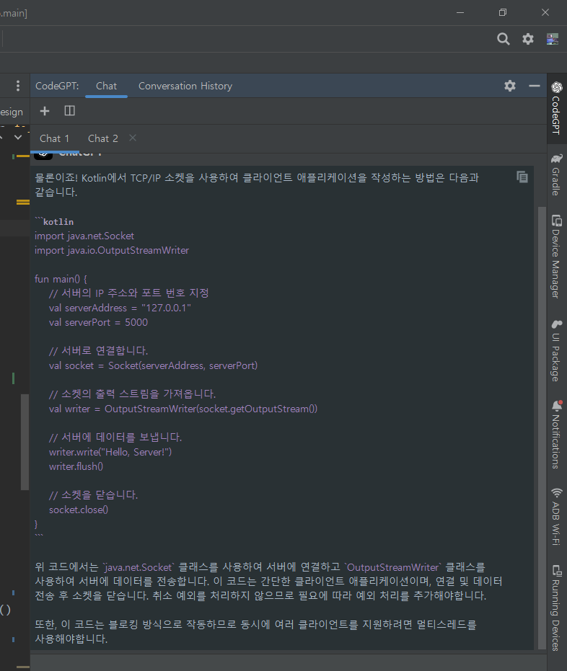Click the 'import java.net.Socket' line
The height and width of the screenshot is (671, 567).
point(84,236)
